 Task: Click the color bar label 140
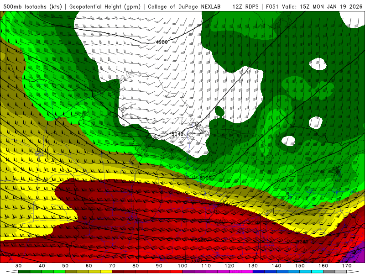pyautogui.click(x=276, y=266)
